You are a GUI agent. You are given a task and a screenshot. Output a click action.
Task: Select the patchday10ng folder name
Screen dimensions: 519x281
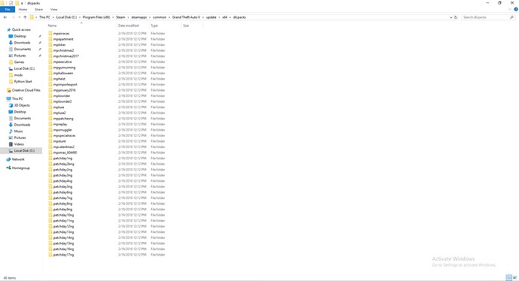(x=63, y=215)
